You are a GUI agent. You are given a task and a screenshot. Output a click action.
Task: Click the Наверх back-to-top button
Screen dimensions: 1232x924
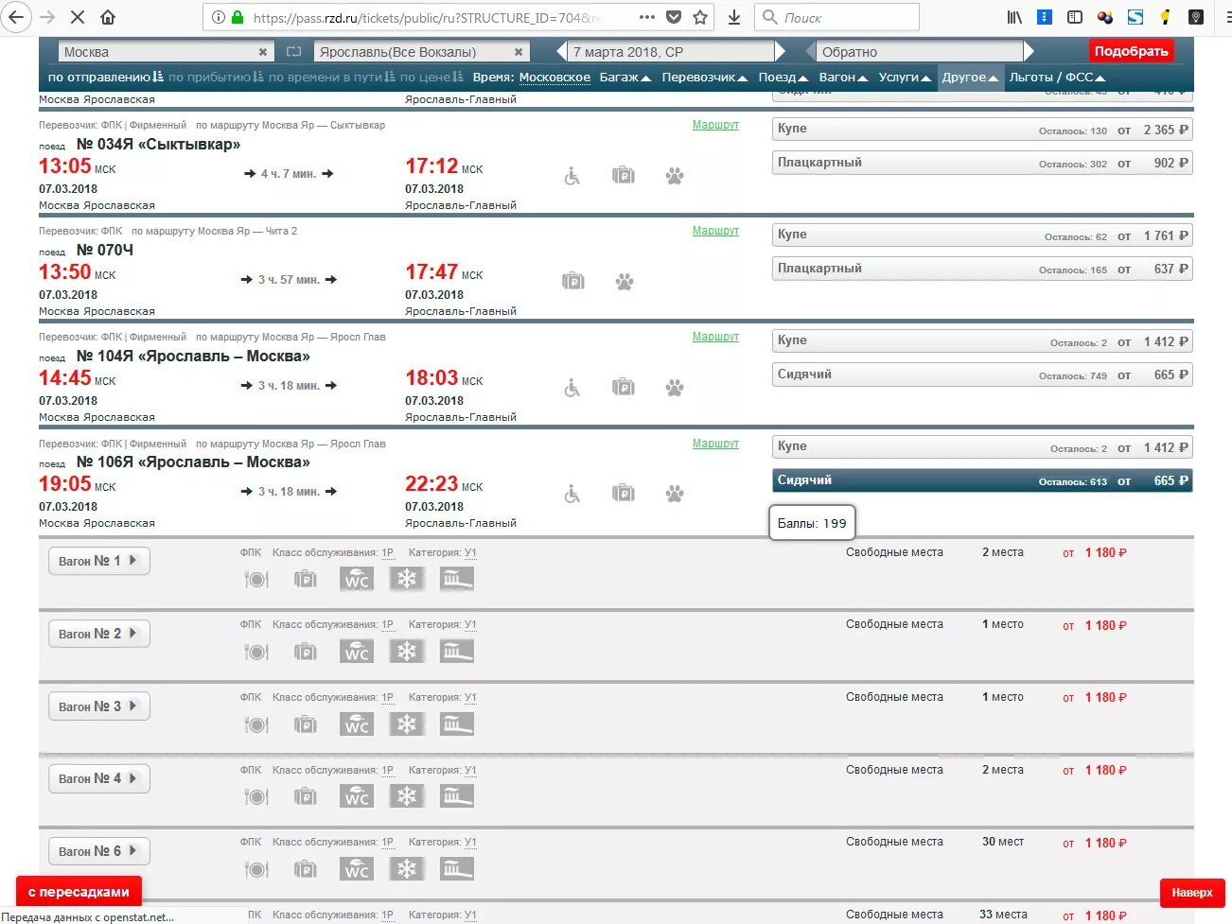pos(1192,893)
